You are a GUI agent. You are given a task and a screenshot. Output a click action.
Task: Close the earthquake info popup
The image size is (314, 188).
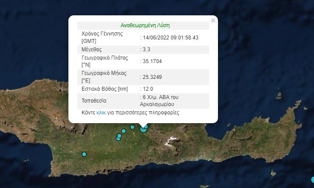(x=213, y=20)
